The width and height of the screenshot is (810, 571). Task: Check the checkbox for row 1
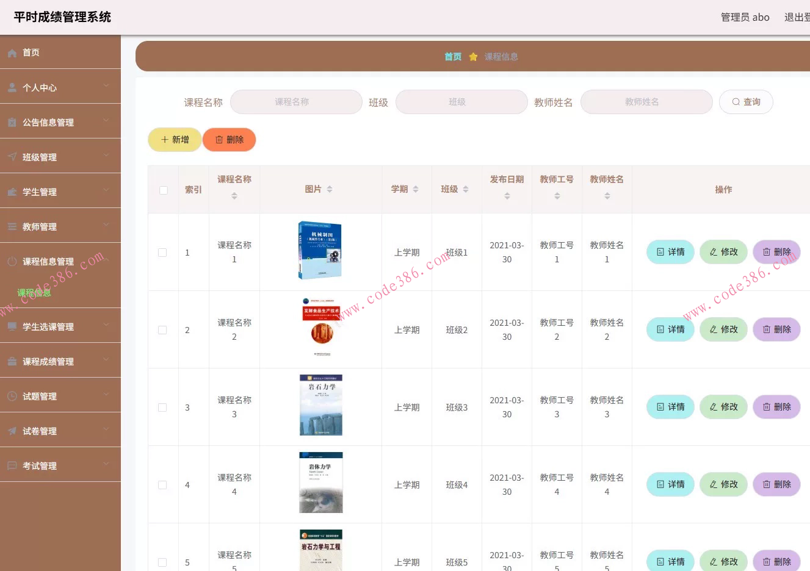pyautogui.click(x=162, y=252)
